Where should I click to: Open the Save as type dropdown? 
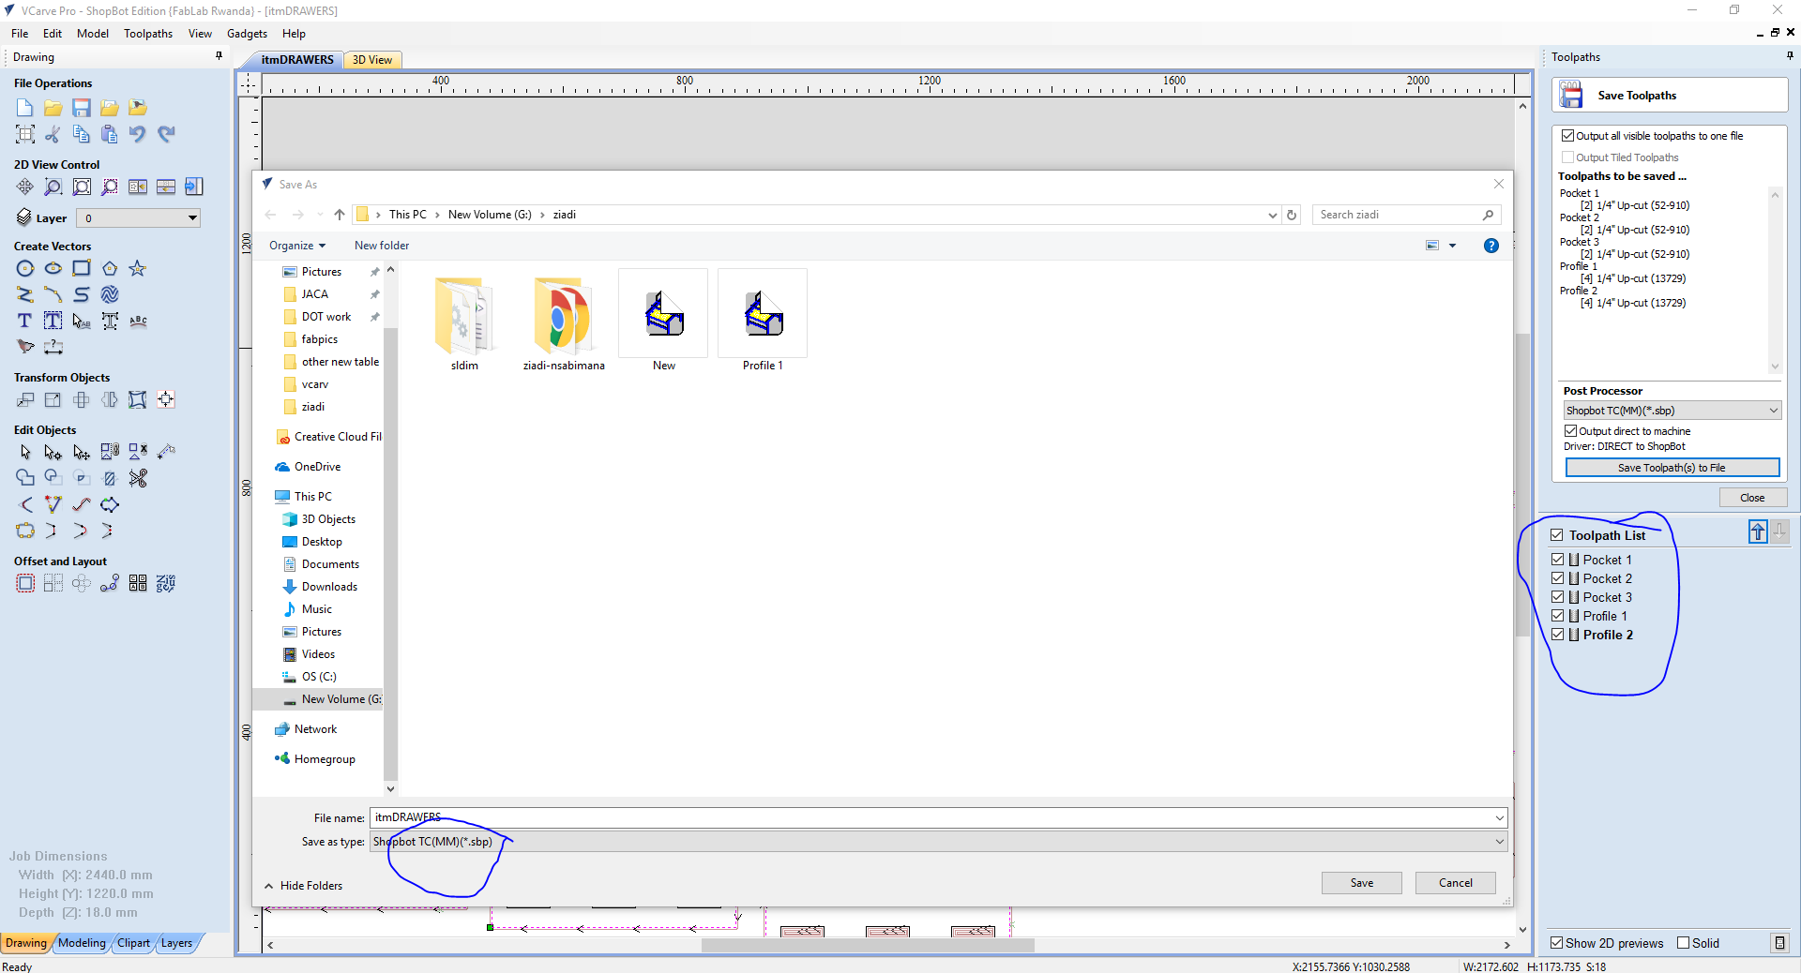pos(938,842)
